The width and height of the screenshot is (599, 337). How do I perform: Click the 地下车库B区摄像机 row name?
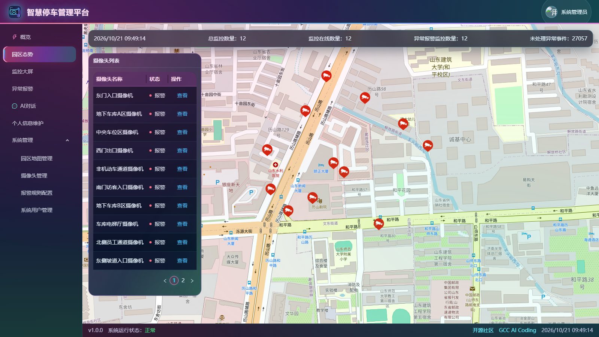119,206
